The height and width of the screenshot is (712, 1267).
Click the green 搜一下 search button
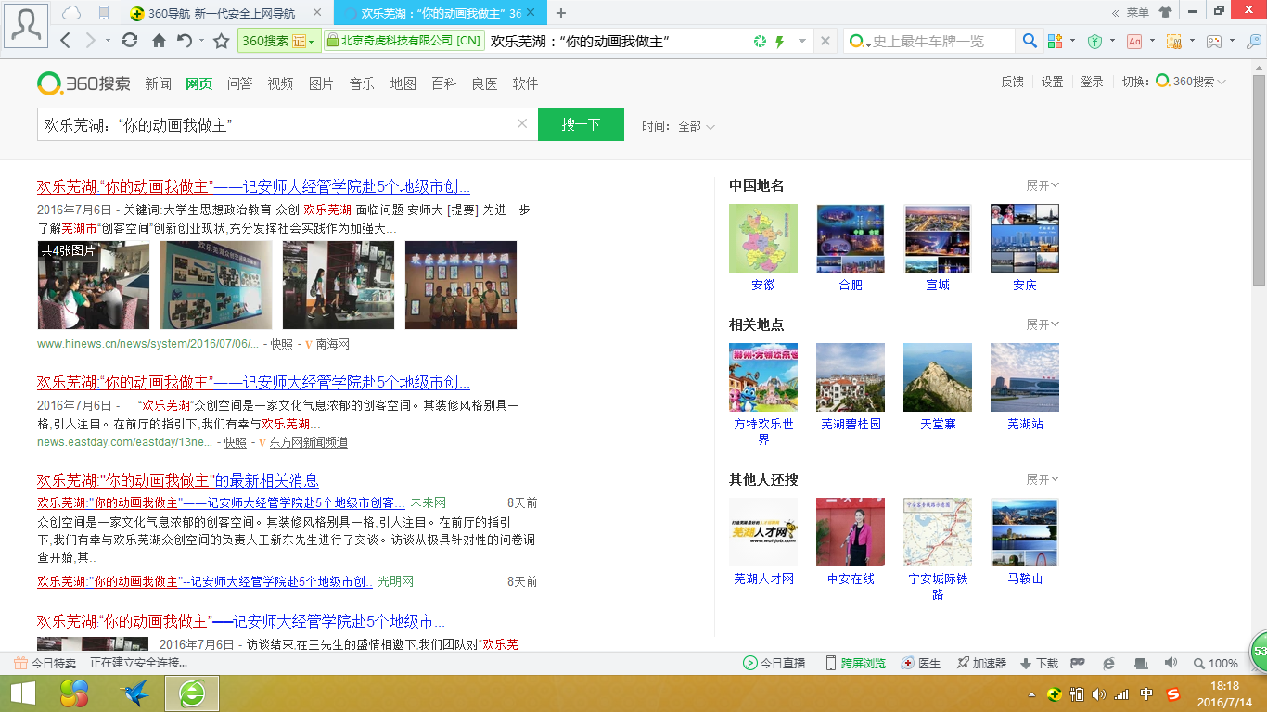(x=581, y=124)
